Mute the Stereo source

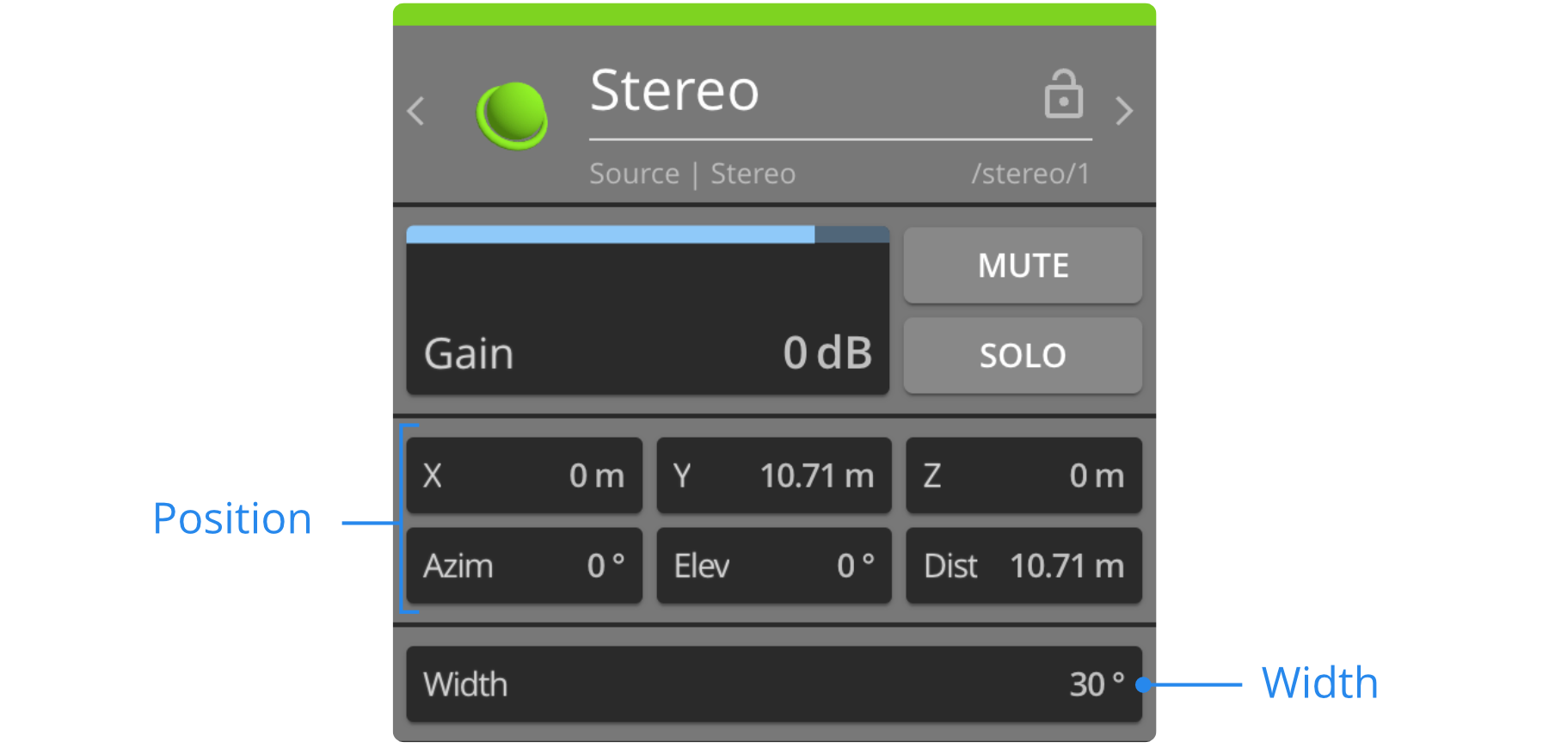tap(1022, 266)
